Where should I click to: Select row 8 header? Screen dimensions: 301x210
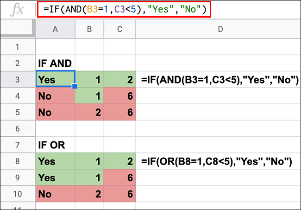18,161
